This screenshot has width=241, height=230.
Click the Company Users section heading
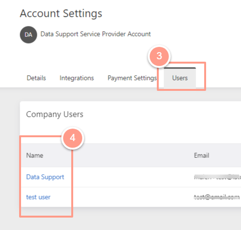click(55, 114)
